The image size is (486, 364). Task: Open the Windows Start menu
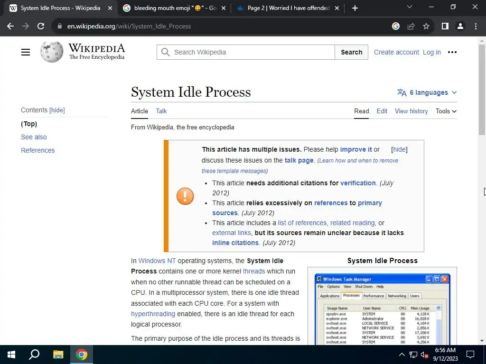click(11, 355)
